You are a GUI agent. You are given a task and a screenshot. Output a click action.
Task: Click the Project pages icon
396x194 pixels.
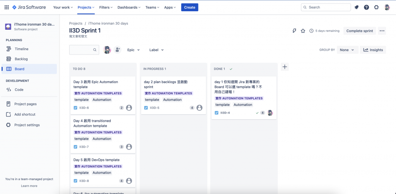click(x=9, y=104)
